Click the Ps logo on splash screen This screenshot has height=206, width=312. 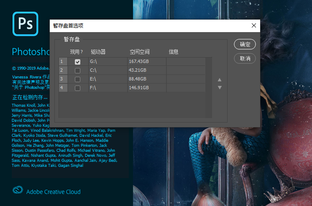click(x=25, y=24)
